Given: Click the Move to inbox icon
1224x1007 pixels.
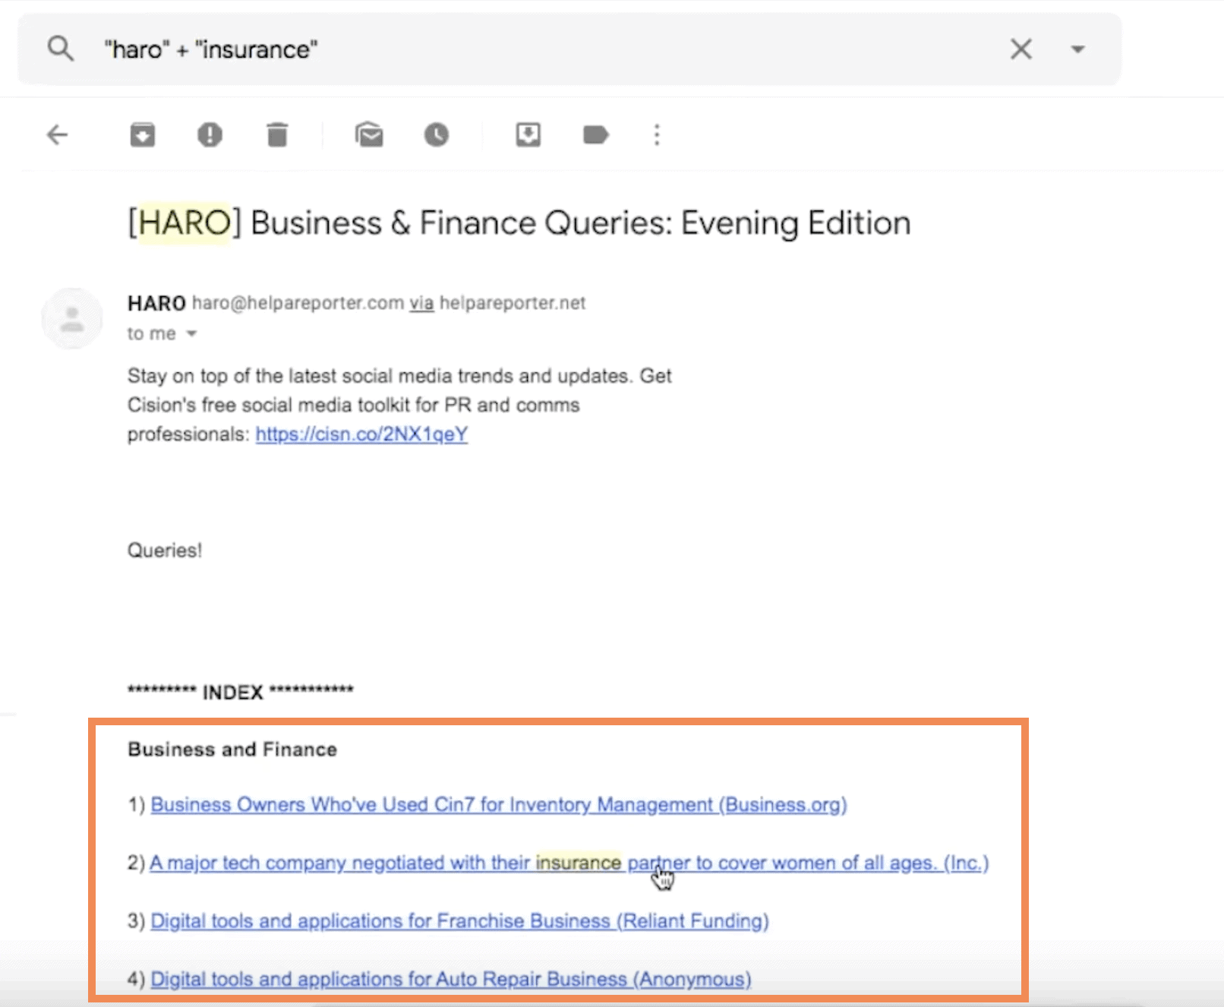Looking at the screenshot, I should 528,135.
